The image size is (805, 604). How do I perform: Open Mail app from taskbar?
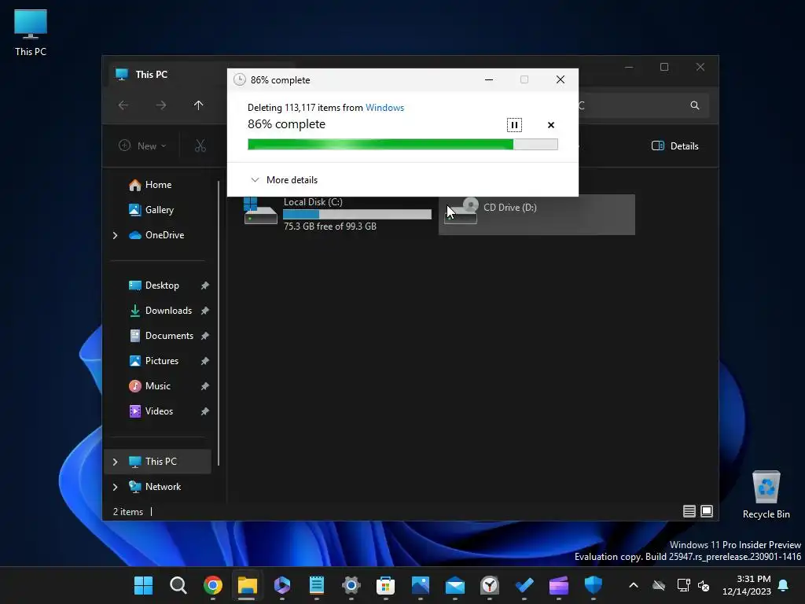[x=455, y=585]
